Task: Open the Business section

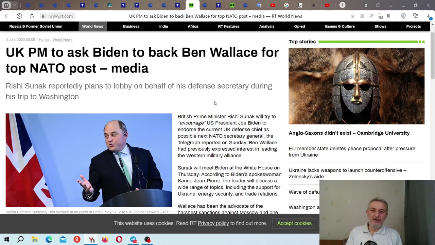Action: [131, 26]
